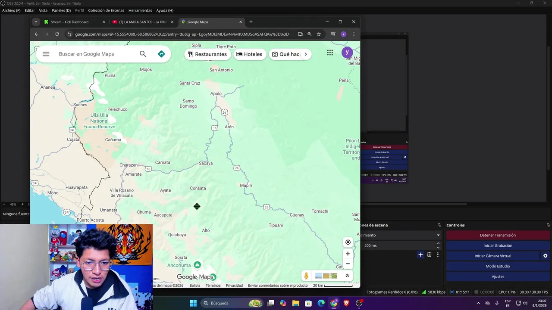Open the Chrome zoom magnifier in address bar
The height and width of the screenshot is (310, 552).
pyautogui.click(x=309, y=34)
